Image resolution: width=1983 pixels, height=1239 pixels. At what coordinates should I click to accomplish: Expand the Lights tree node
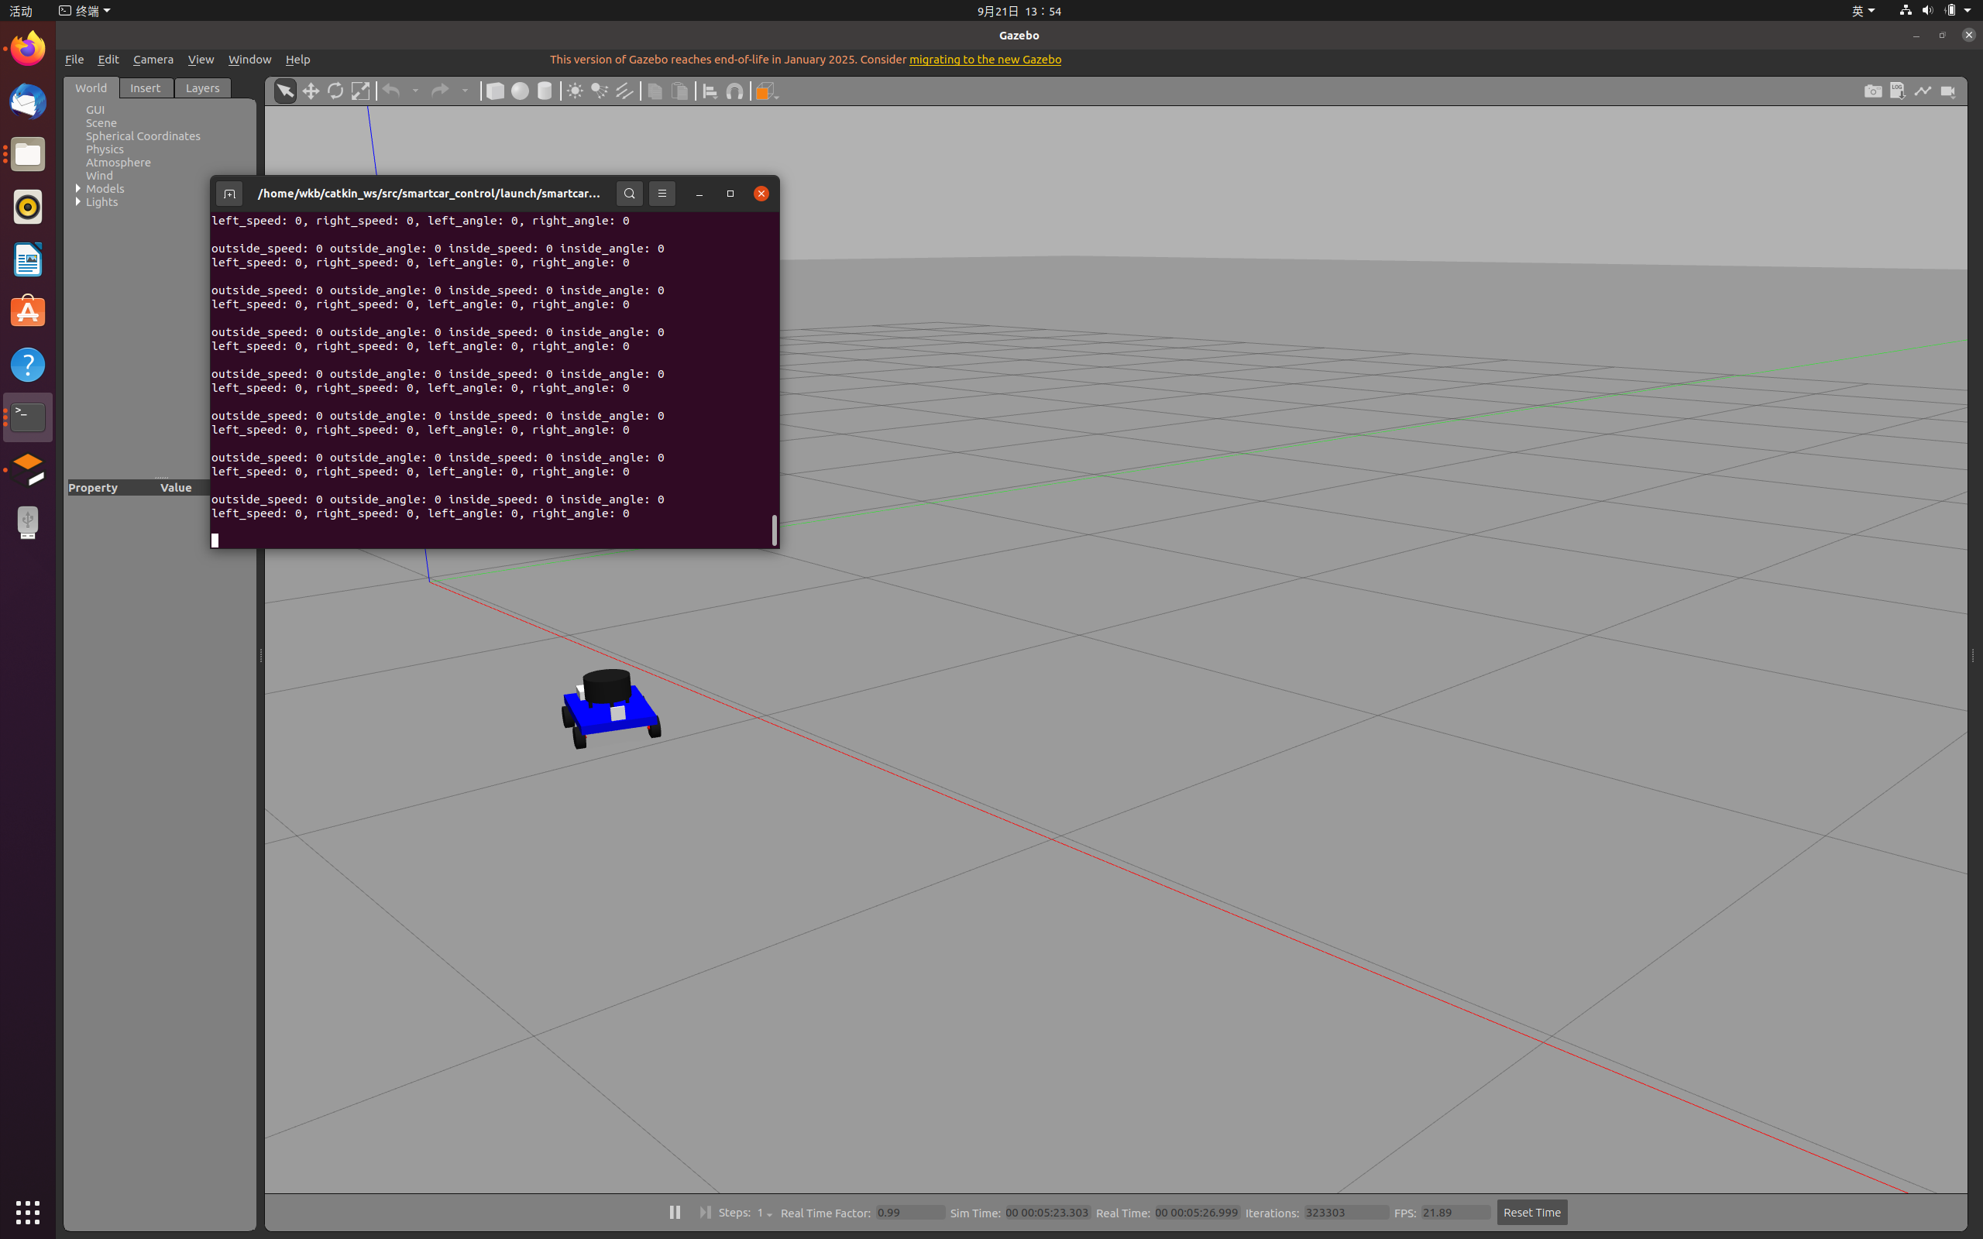point(79,201)
